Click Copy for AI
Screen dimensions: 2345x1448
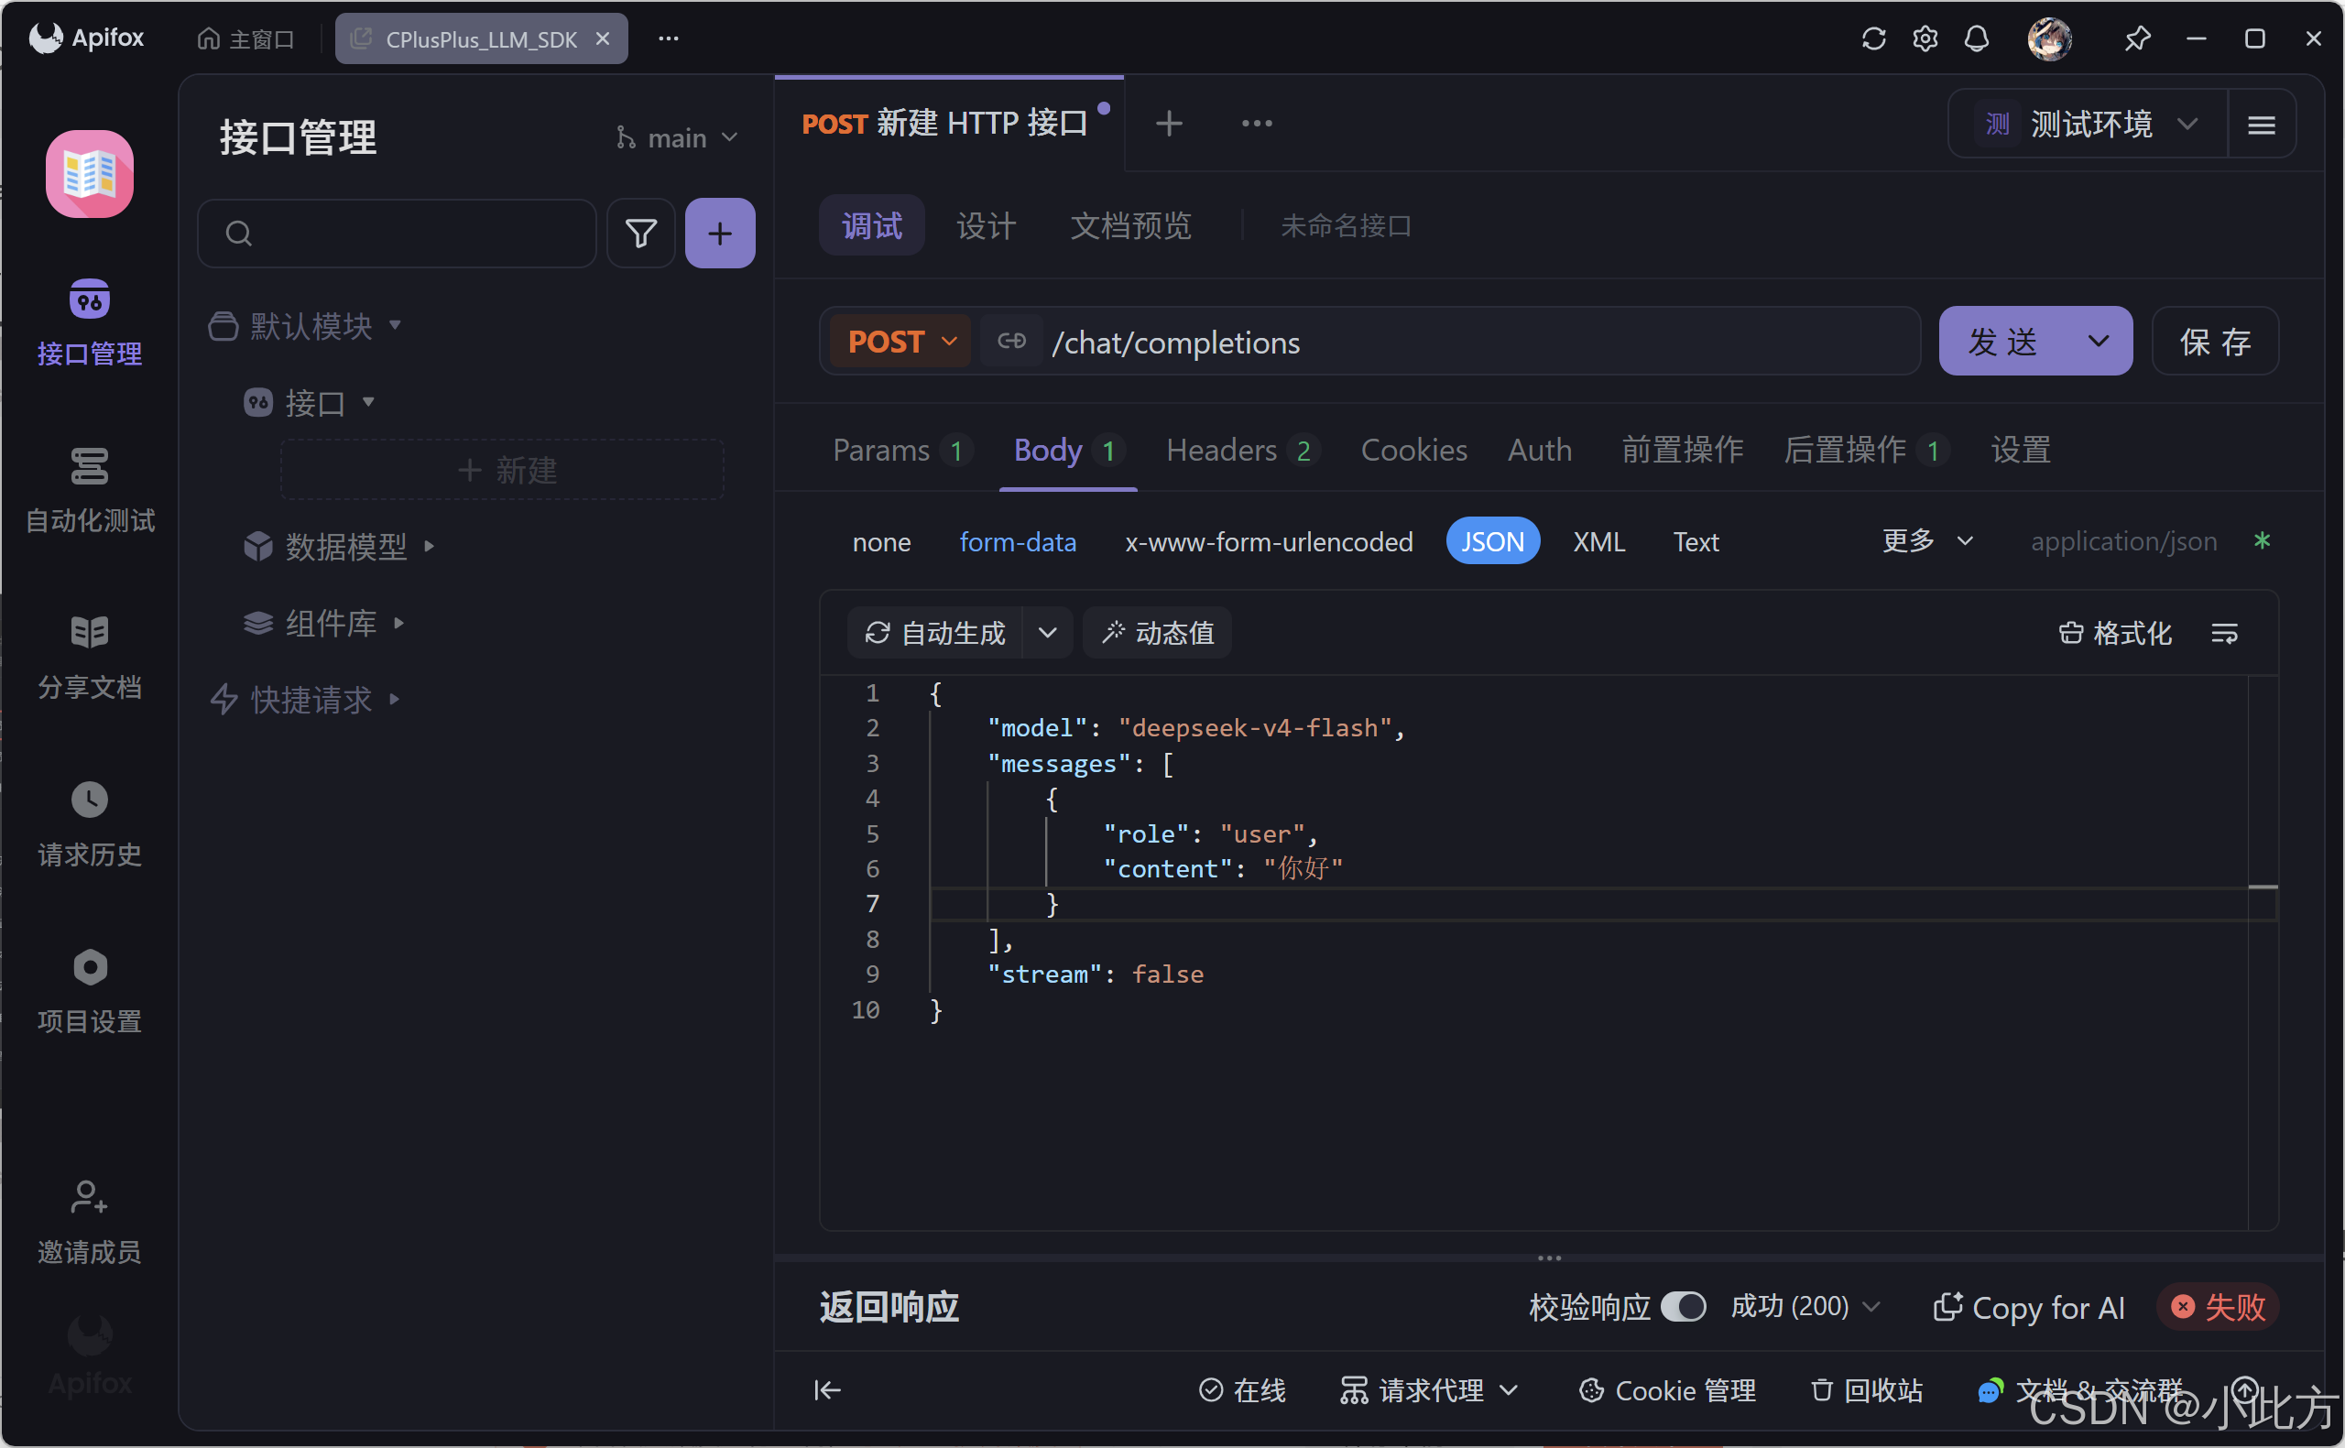click(x=2029, y=1307)
